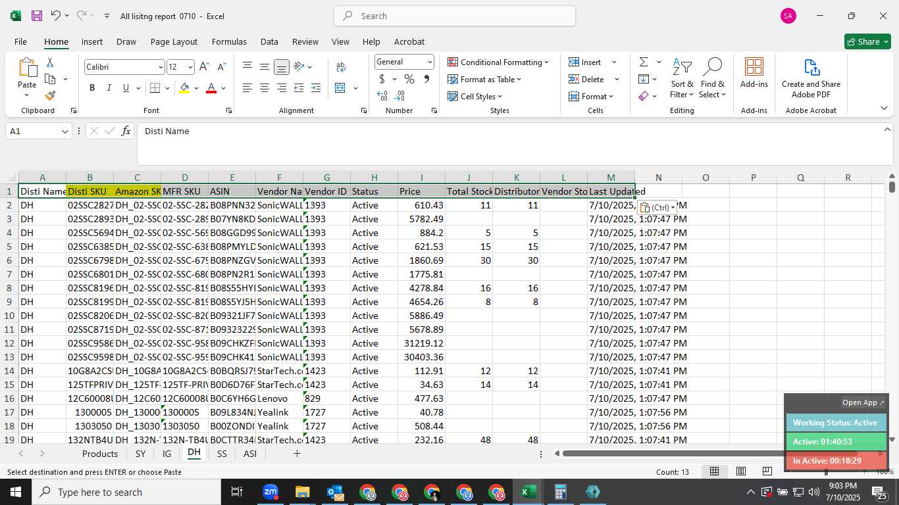Open Outlook from the taskbar

pos(335,492)
